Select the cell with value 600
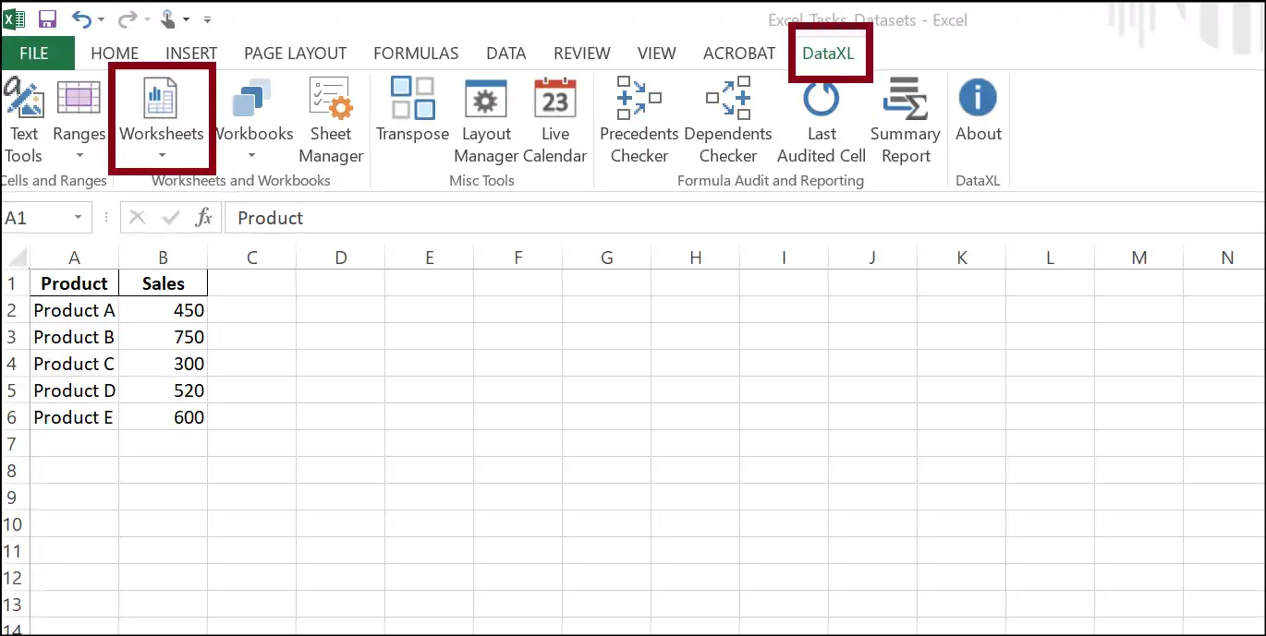The image size is (1266, 636). coord(164,417)
